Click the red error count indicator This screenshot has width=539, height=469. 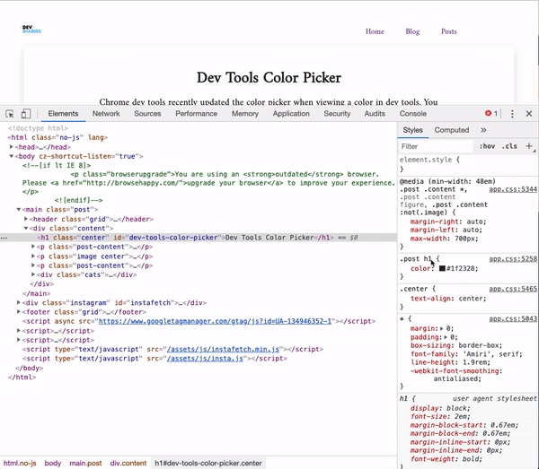coord(491,114)
